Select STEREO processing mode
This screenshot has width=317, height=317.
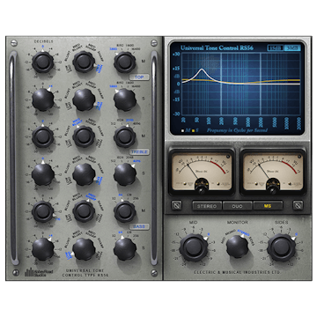click(207, 206)
